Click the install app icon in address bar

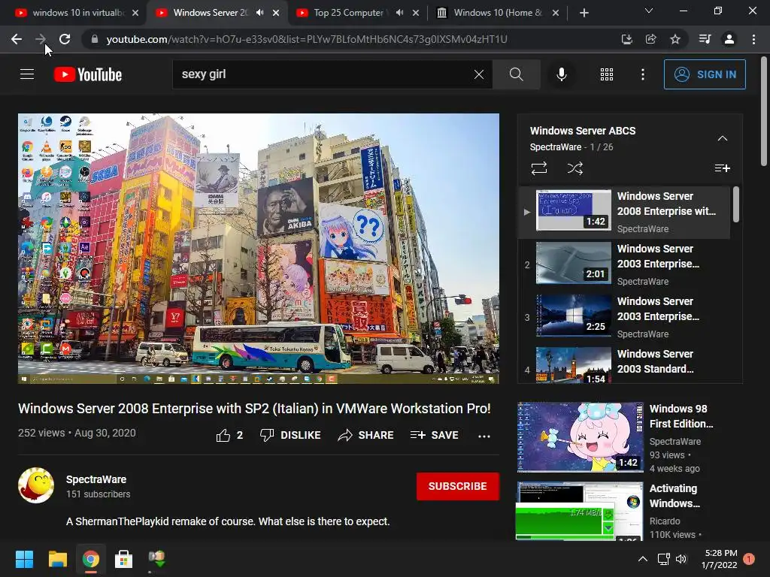point(626,39)
